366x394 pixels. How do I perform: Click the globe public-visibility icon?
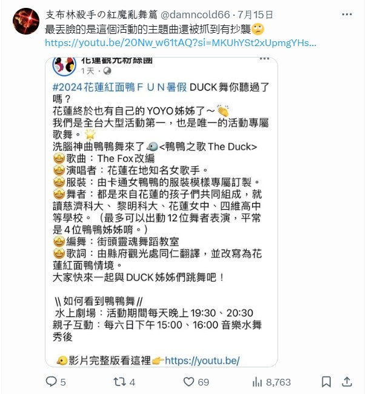107,71
